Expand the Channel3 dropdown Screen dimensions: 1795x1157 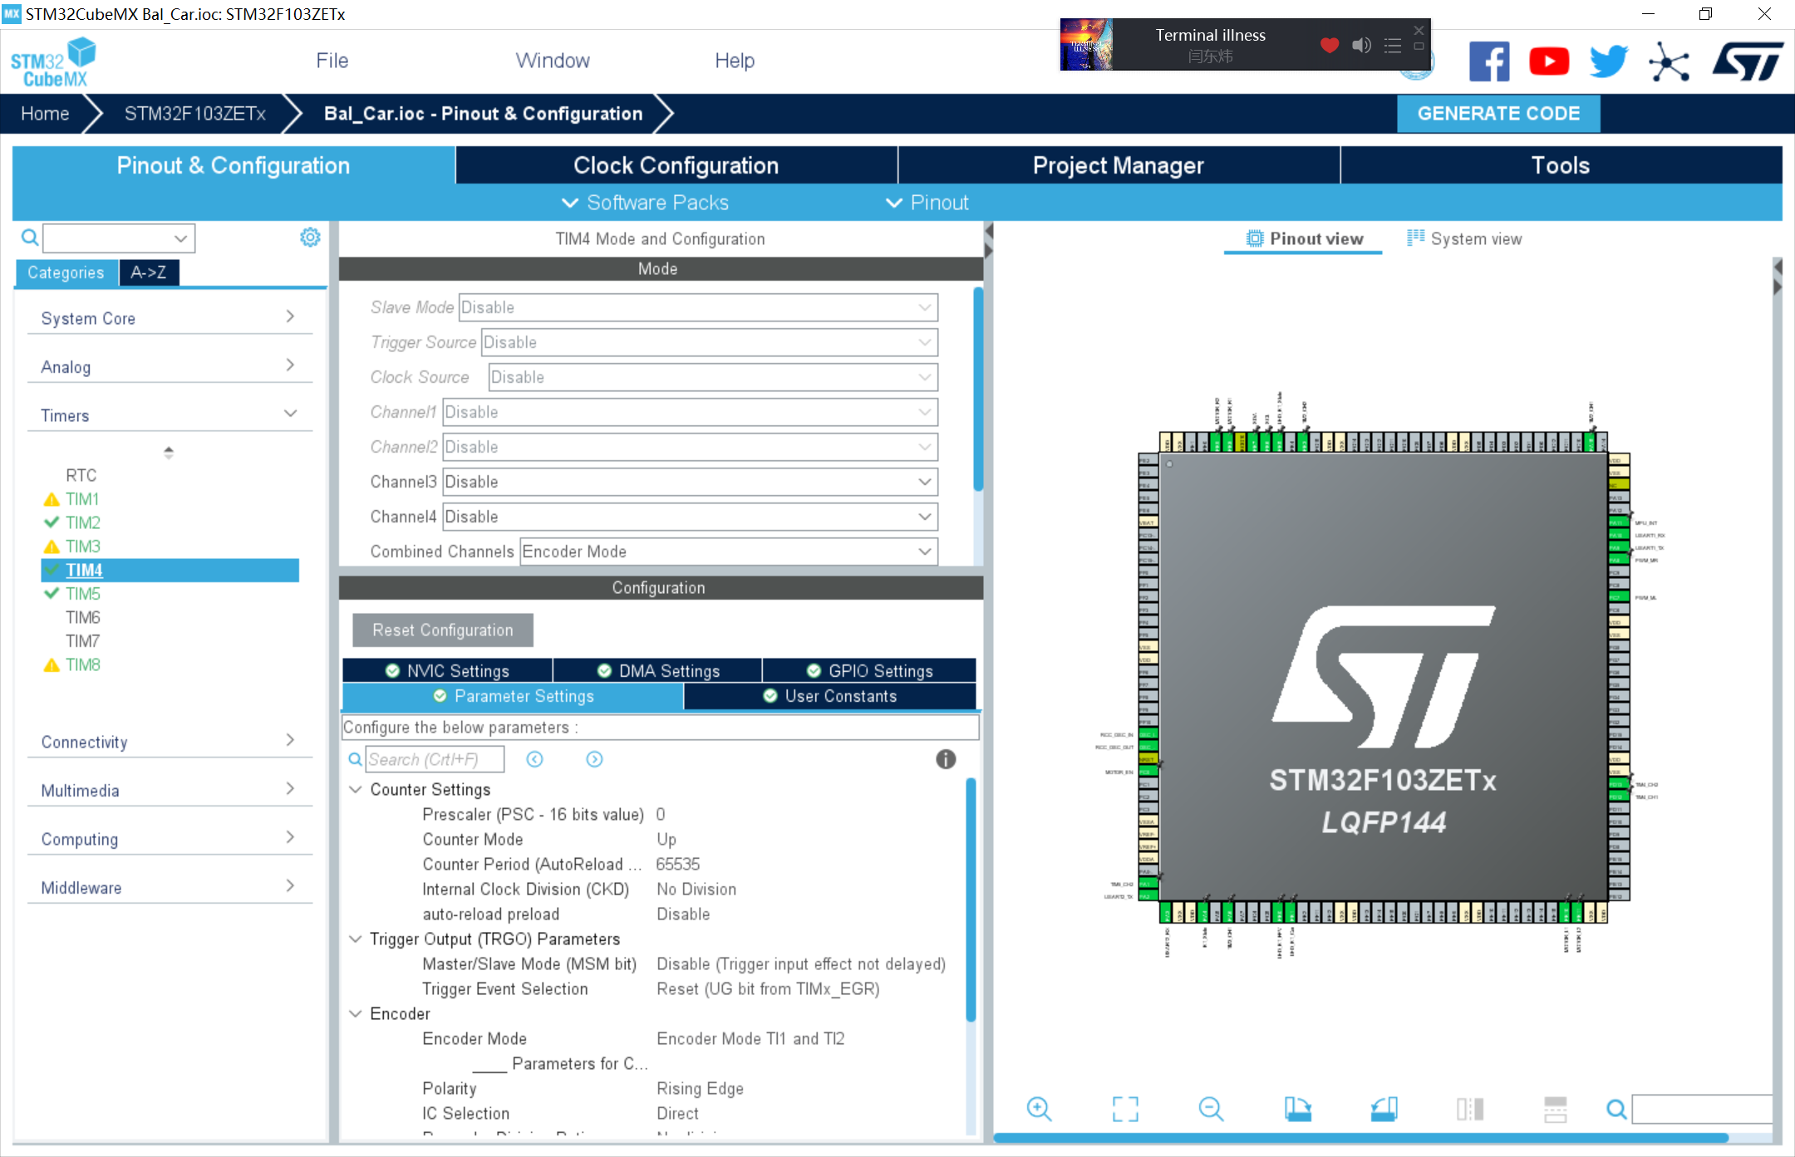pyautogui.click(x=923, y=481)
